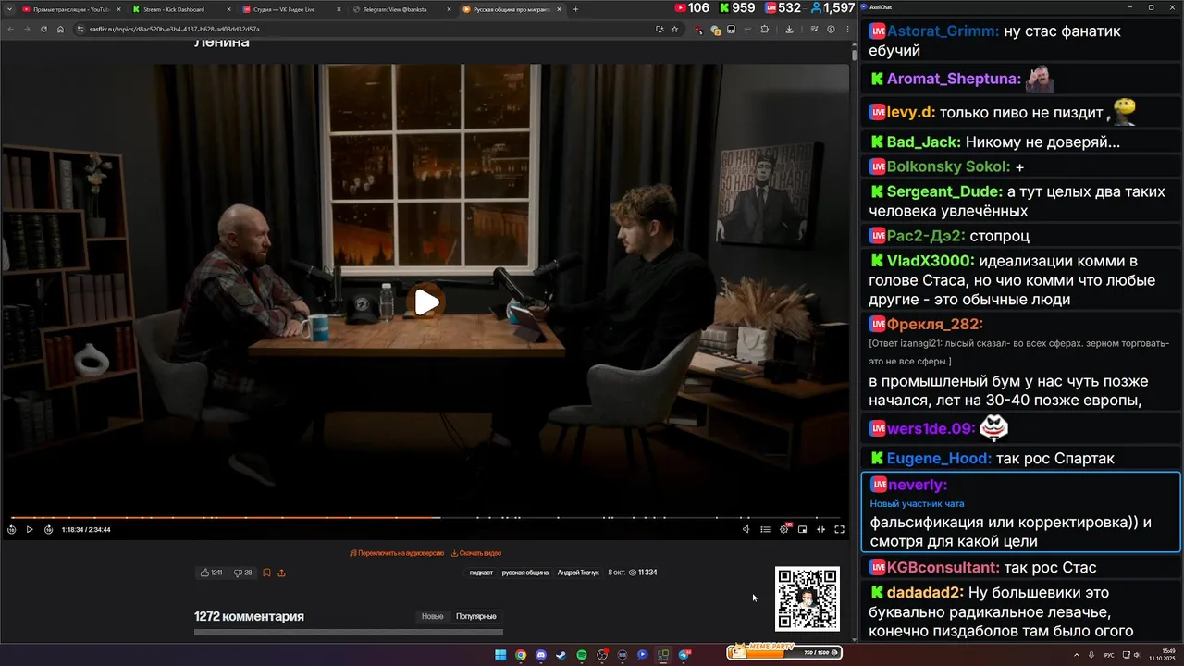Open OBS Studio from the taskbar
This screenshot has width=1184, height=666.
[x=602, y=655]
